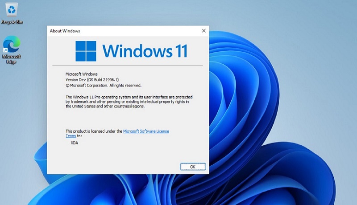This screenshot has width=357, height=205.
Task: Click the Microsoft Edge label text
Action: click(12, 59)
